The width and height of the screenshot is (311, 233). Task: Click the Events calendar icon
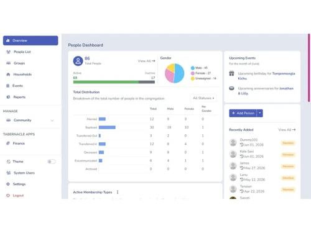coord(8,86)
